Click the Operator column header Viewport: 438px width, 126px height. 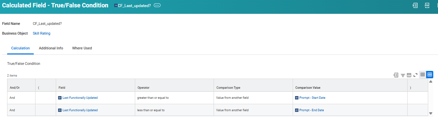[174, 85]
